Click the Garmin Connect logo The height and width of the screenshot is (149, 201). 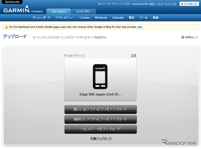(24, 9)
